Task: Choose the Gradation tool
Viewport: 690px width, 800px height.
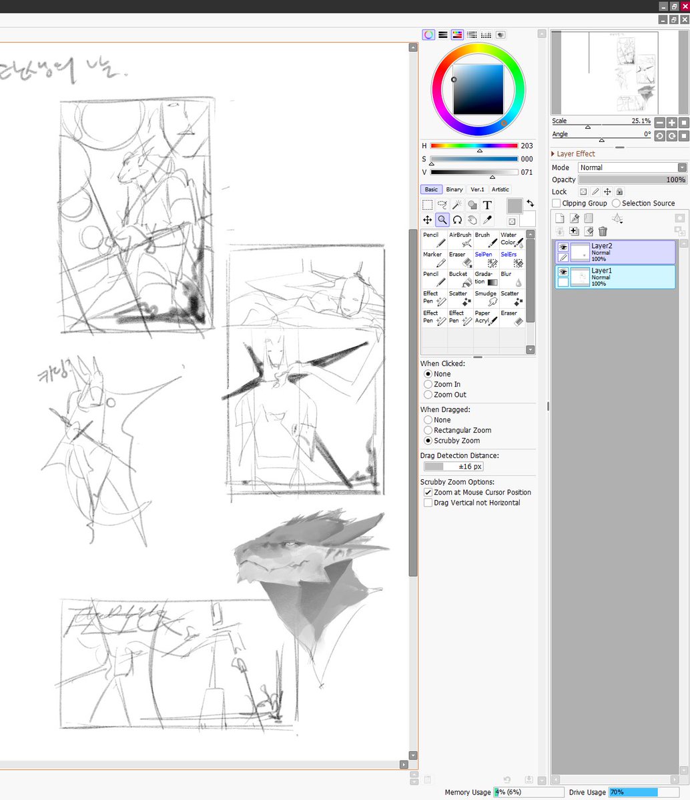Action: click(486, 278)
